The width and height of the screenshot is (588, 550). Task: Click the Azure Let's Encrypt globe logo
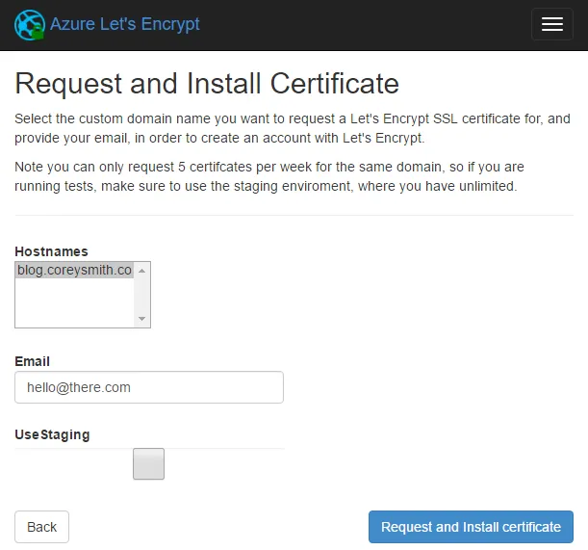(30, 25)
